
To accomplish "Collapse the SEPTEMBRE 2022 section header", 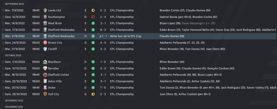I will pyautogui.click(x=14, y=4).
